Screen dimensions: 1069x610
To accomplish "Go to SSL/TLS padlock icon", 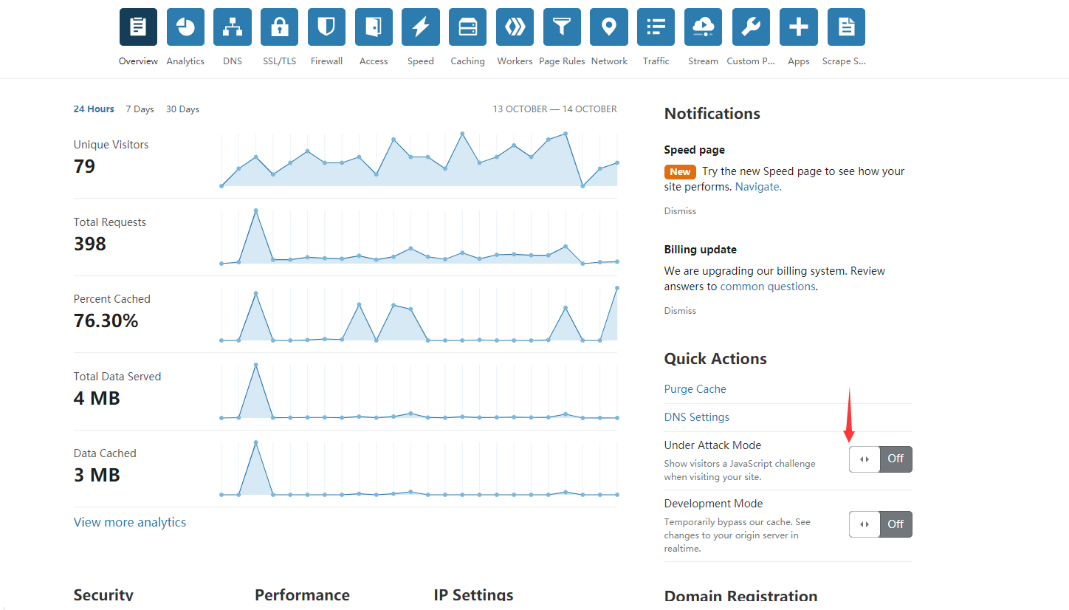I will point(279,27).
